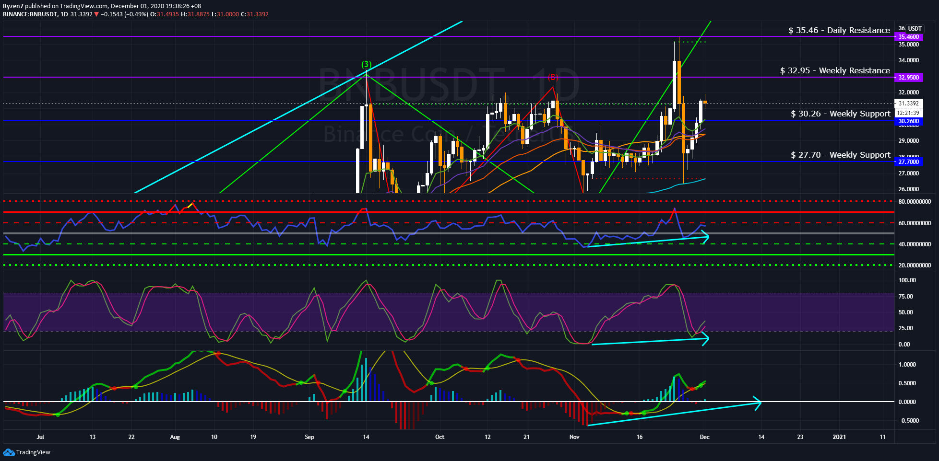Screen dimensions: 939x461
Task: Click the 29.0000 price axis value
Action: tap(908, 141)
